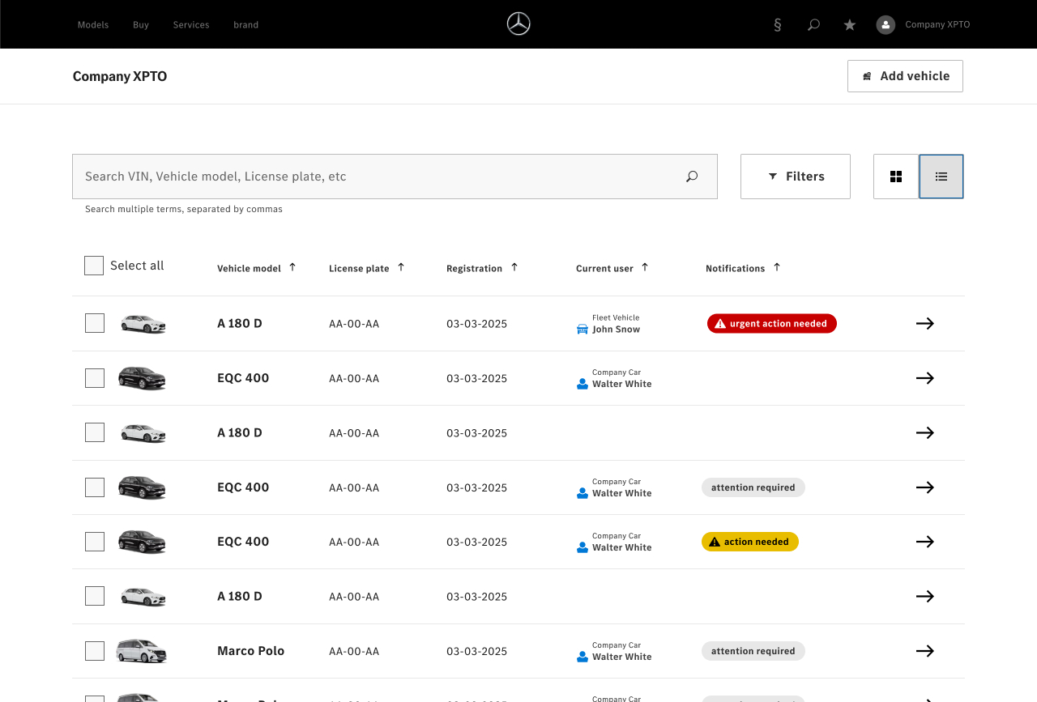
Task: Open the Filters dropdown
Action: pyautogui.click(x=796, y=177)
